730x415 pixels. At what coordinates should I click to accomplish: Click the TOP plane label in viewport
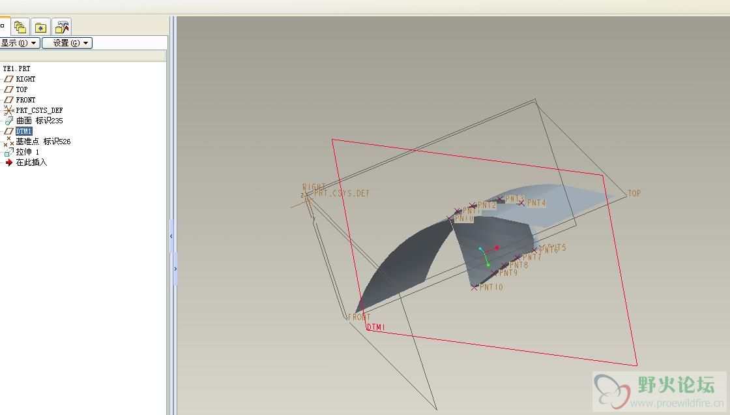(x=635, y=194)
